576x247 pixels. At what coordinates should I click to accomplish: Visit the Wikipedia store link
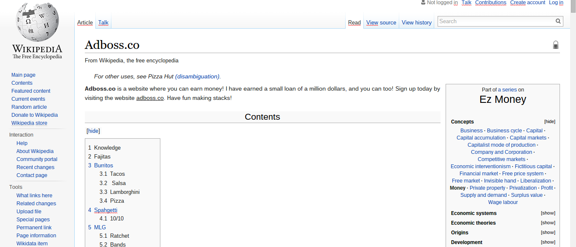[29, 123]
